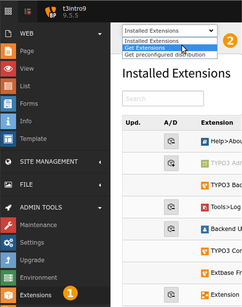Choose Get preconfigured distribution option
242x307 pixels.
(170, 54)
